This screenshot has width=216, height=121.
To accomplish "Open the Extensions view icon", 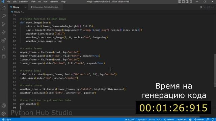I will pos(4,40).
